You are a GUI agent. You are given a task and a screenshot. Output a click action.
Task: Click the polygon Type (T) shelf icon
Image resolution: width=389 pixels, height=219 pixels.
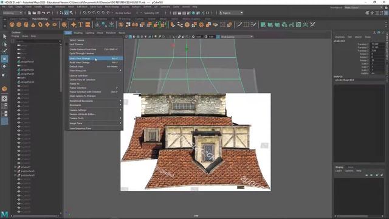(x=81, y=24)
